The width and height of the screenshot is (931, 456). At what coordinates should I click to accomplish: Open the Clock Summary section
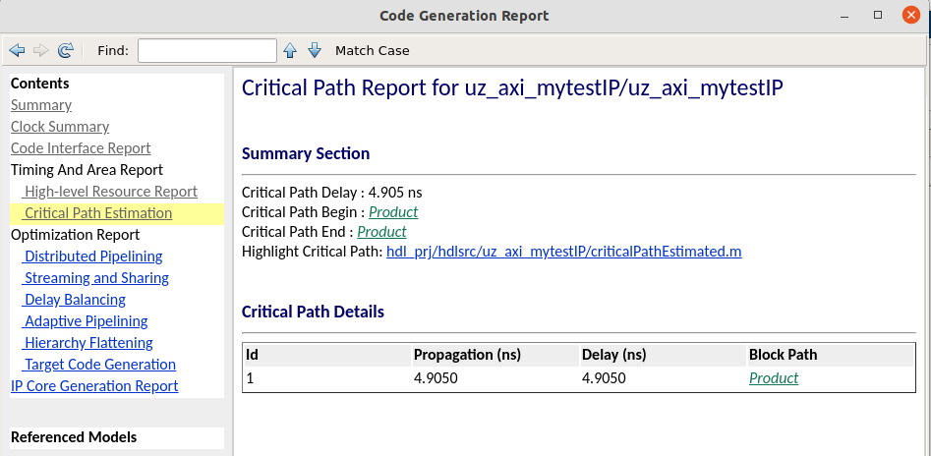(x=60, y=127)
